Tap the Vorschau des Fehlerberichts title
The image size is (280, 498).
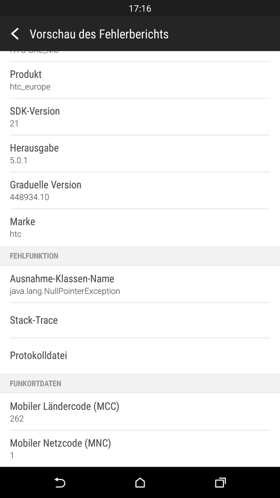click(99, 34)
